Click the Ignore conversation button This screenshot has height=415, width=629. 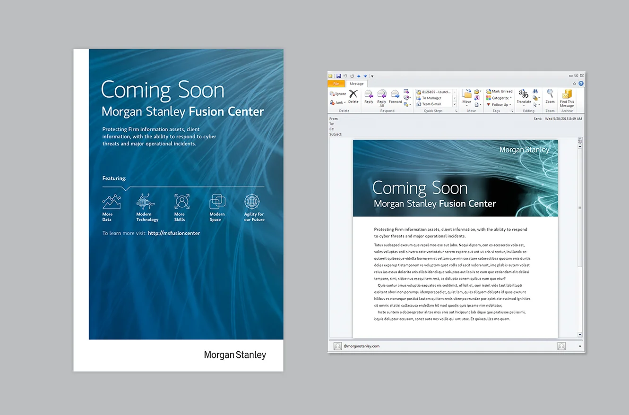[338, 94]
